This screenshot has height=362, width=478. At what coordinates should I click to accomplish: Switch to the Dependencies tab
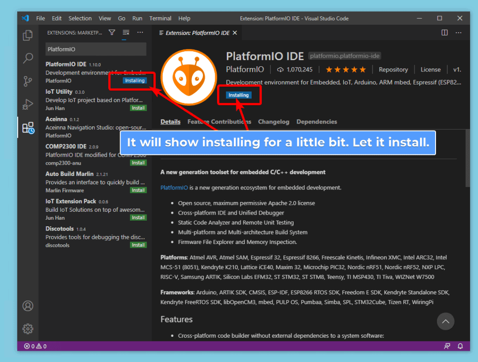(x=317, y=122)
